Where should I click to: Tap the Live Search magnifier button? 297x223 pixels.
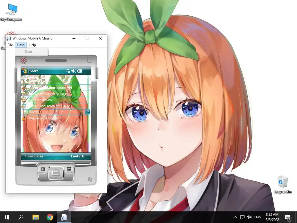88,112
